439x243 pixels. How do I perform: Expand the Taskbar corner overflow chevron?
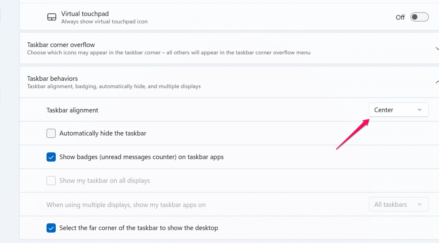436,48
